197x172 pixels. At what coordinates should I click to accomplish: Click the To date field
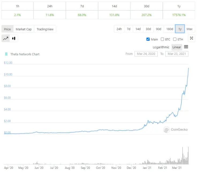point(177,54)
